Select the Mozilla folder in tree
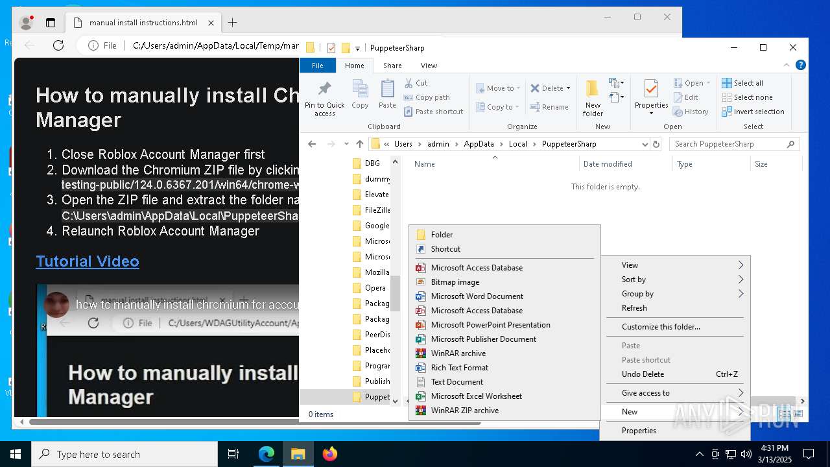 click(371, 272)
